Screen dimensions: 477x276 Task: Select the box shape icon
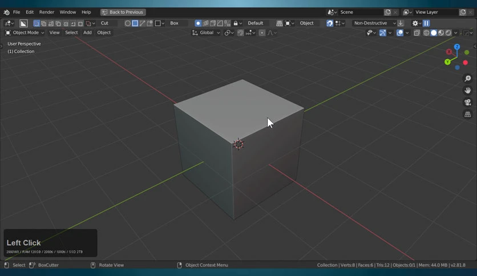point(135,23)
